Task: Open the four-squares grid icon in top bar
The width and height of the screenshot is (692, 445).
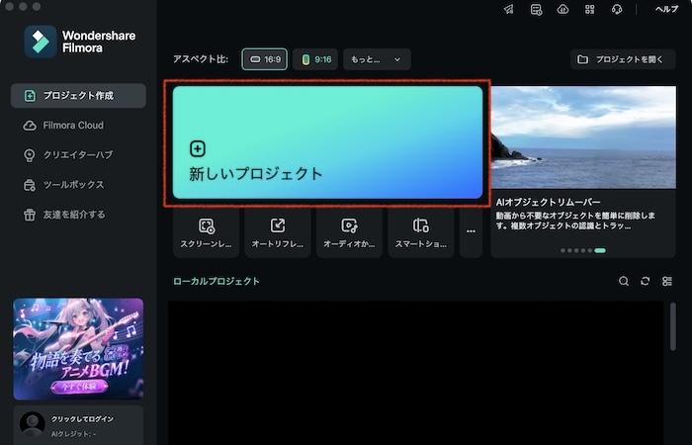Action: (x=590, y=10)
